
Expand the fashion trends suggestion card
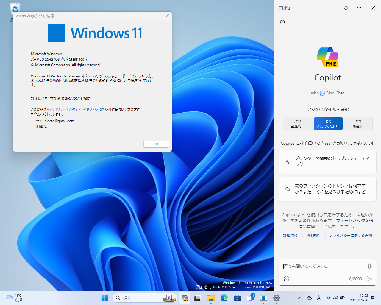327,189
